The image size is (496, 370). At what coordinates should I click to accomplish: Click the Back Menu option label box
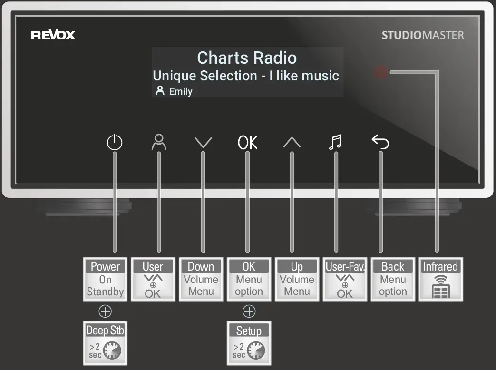(x=393, y=279)
